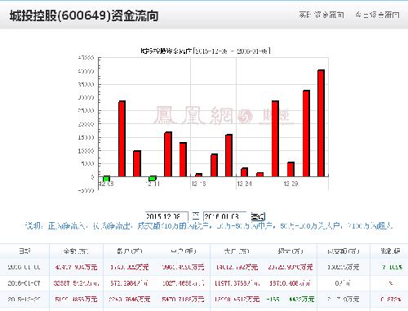
Task: Focus the start date field showing 2015-12-08
Action: tap(166, 216)
